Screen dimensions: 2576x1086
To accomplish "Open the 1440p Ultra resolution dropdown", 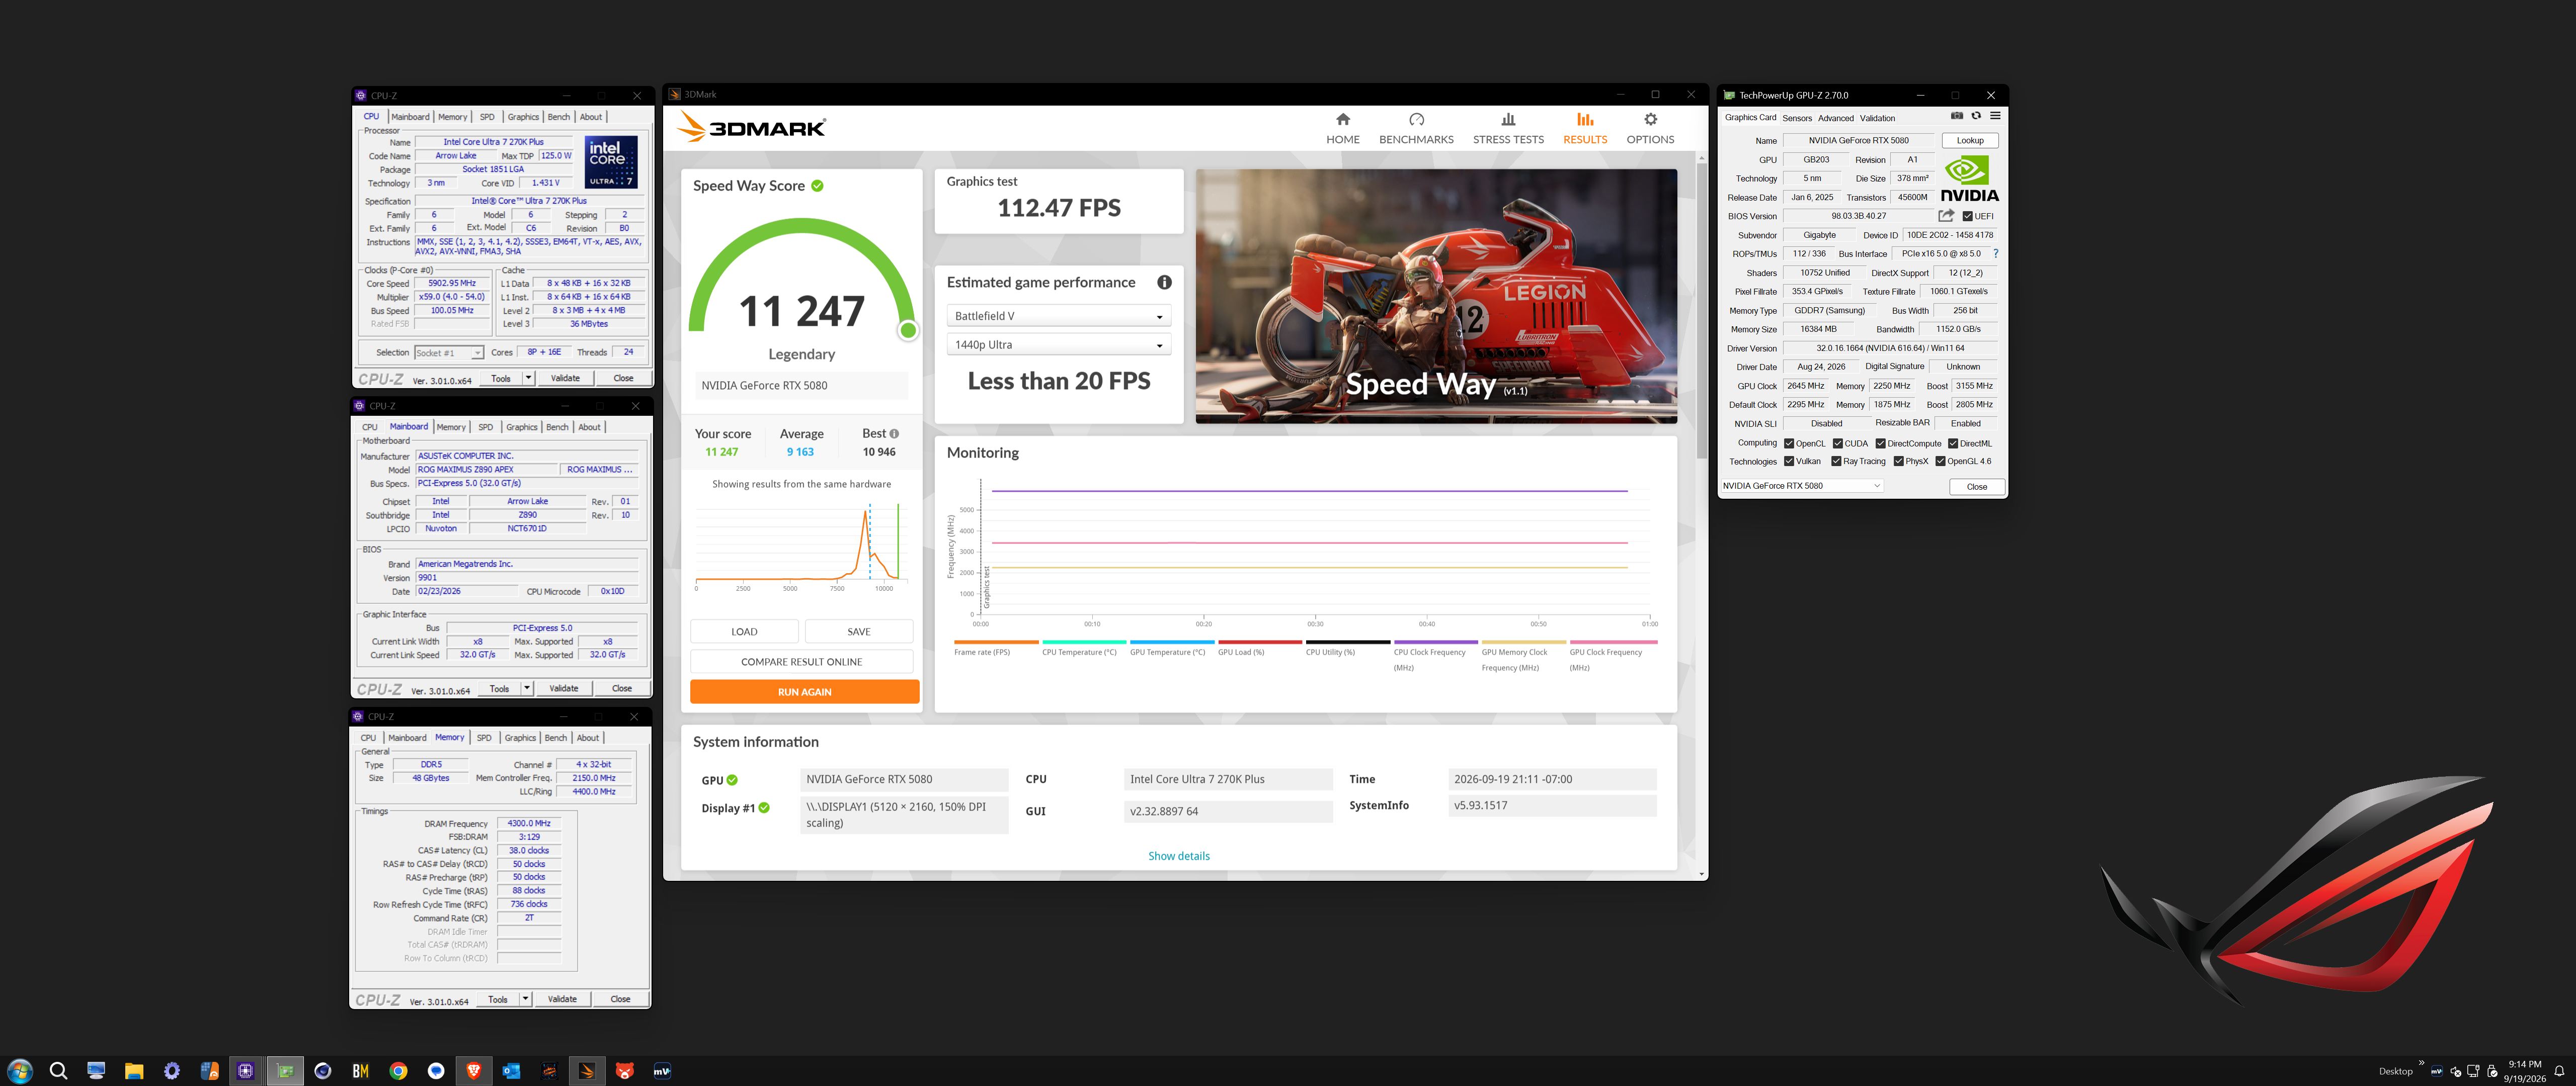I will (x=1058, y=345).
